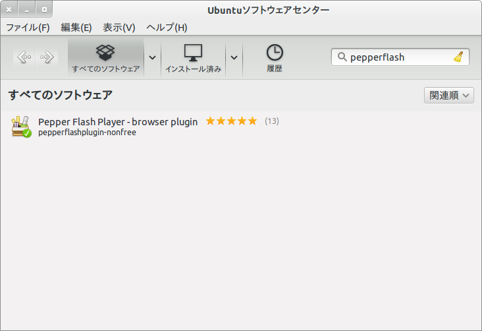Open the 編集(E) menu
The height and width of the screenshot is (331, 482).
(x=76, y=28)
